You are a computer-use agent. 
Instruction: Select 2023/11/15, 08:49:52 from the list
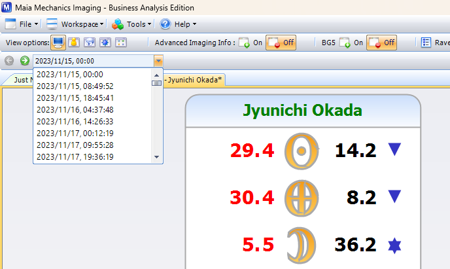[x=92, y=86]
